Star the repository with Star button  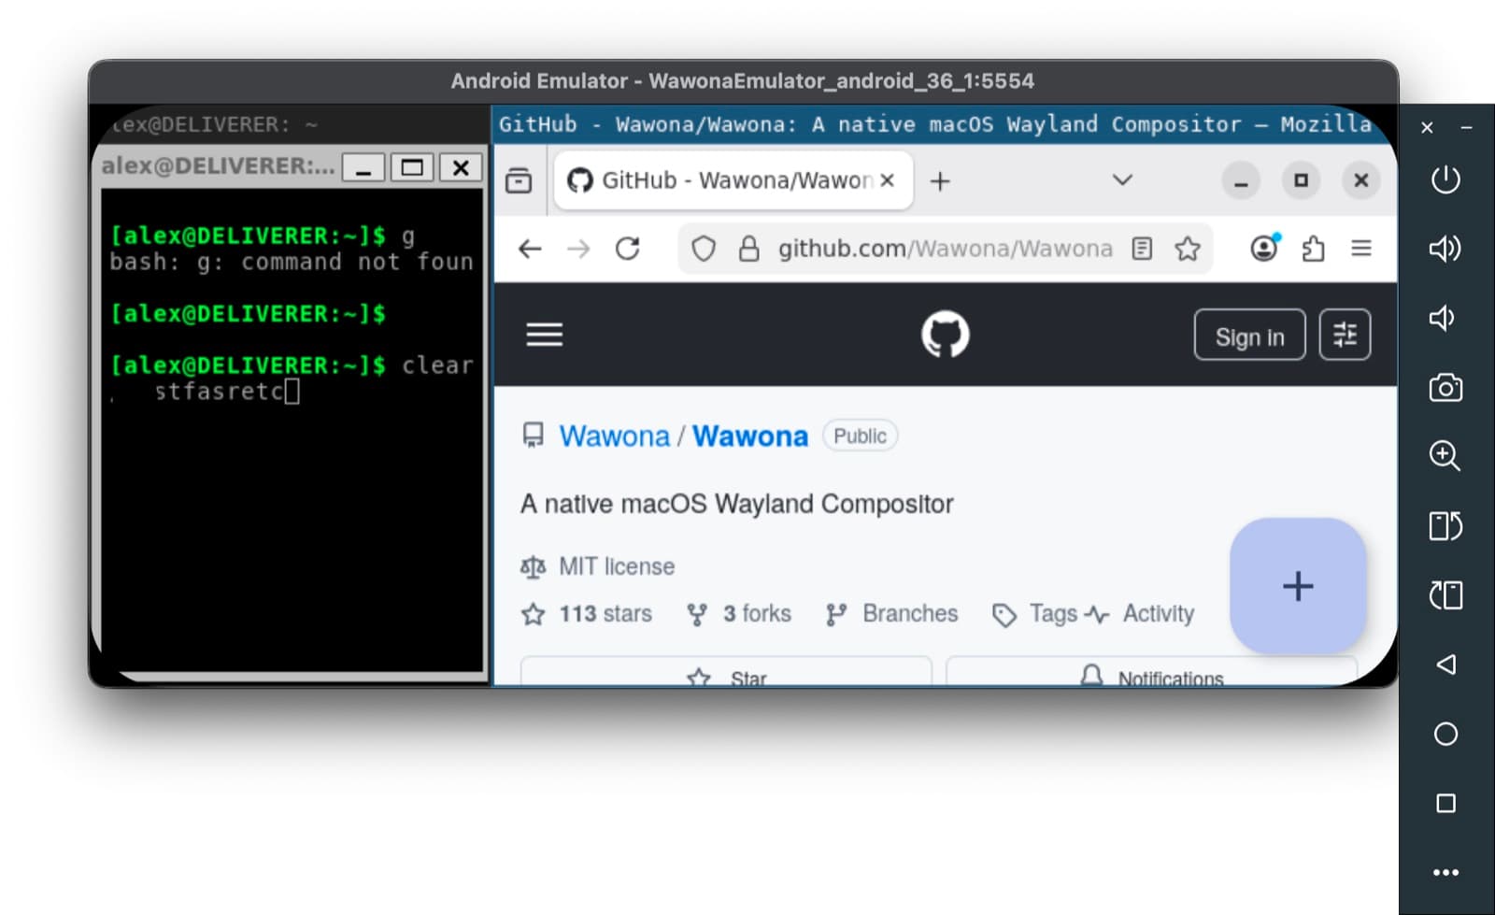pyautogui.click(x=726, y=672)
